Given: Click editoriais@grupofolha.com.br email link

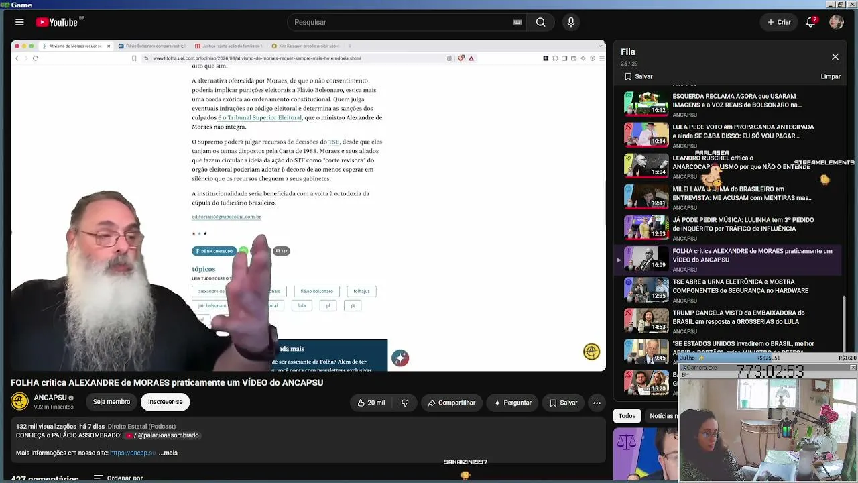Looking at the screenshot, I should (x=227, y=217).
